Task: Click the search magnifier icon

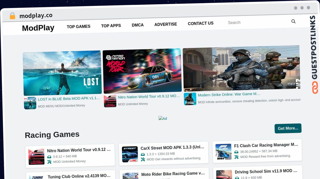Action: [x=293, y=21]
